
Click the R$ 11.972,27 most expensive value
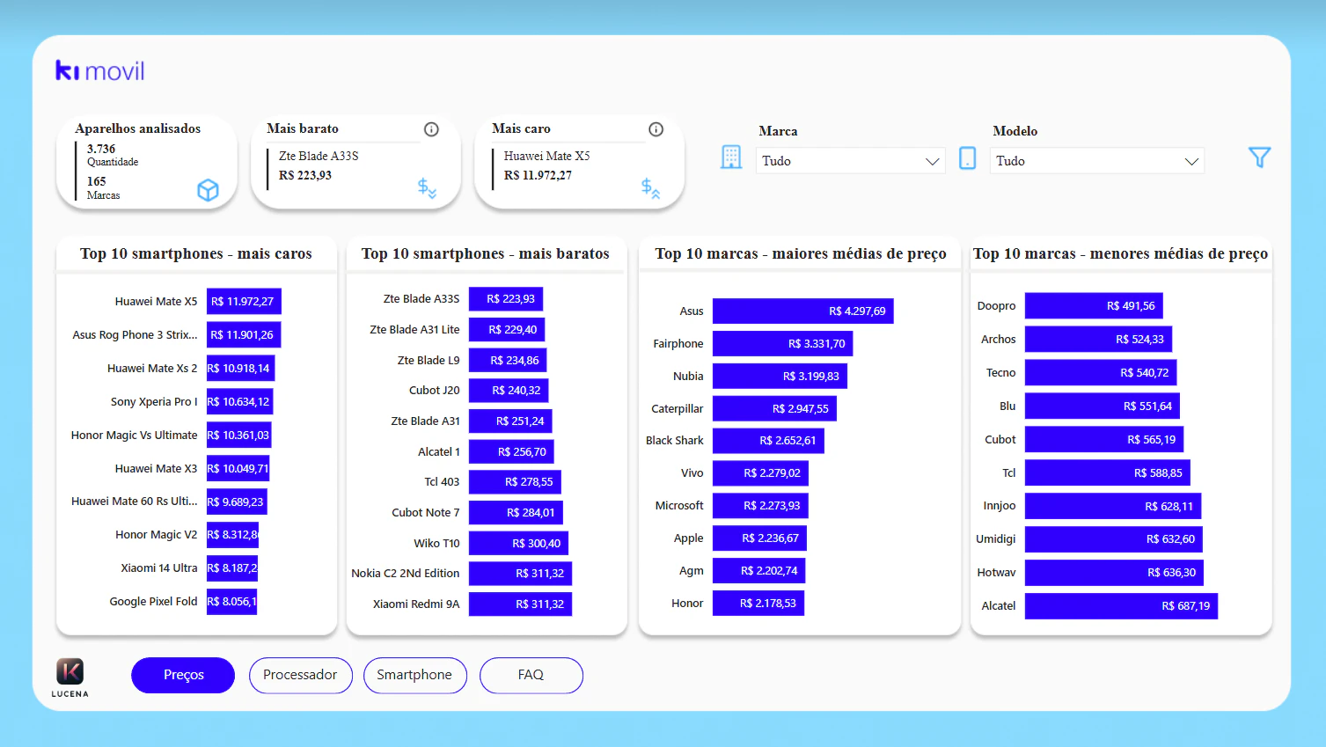click(x=538, y=175)
